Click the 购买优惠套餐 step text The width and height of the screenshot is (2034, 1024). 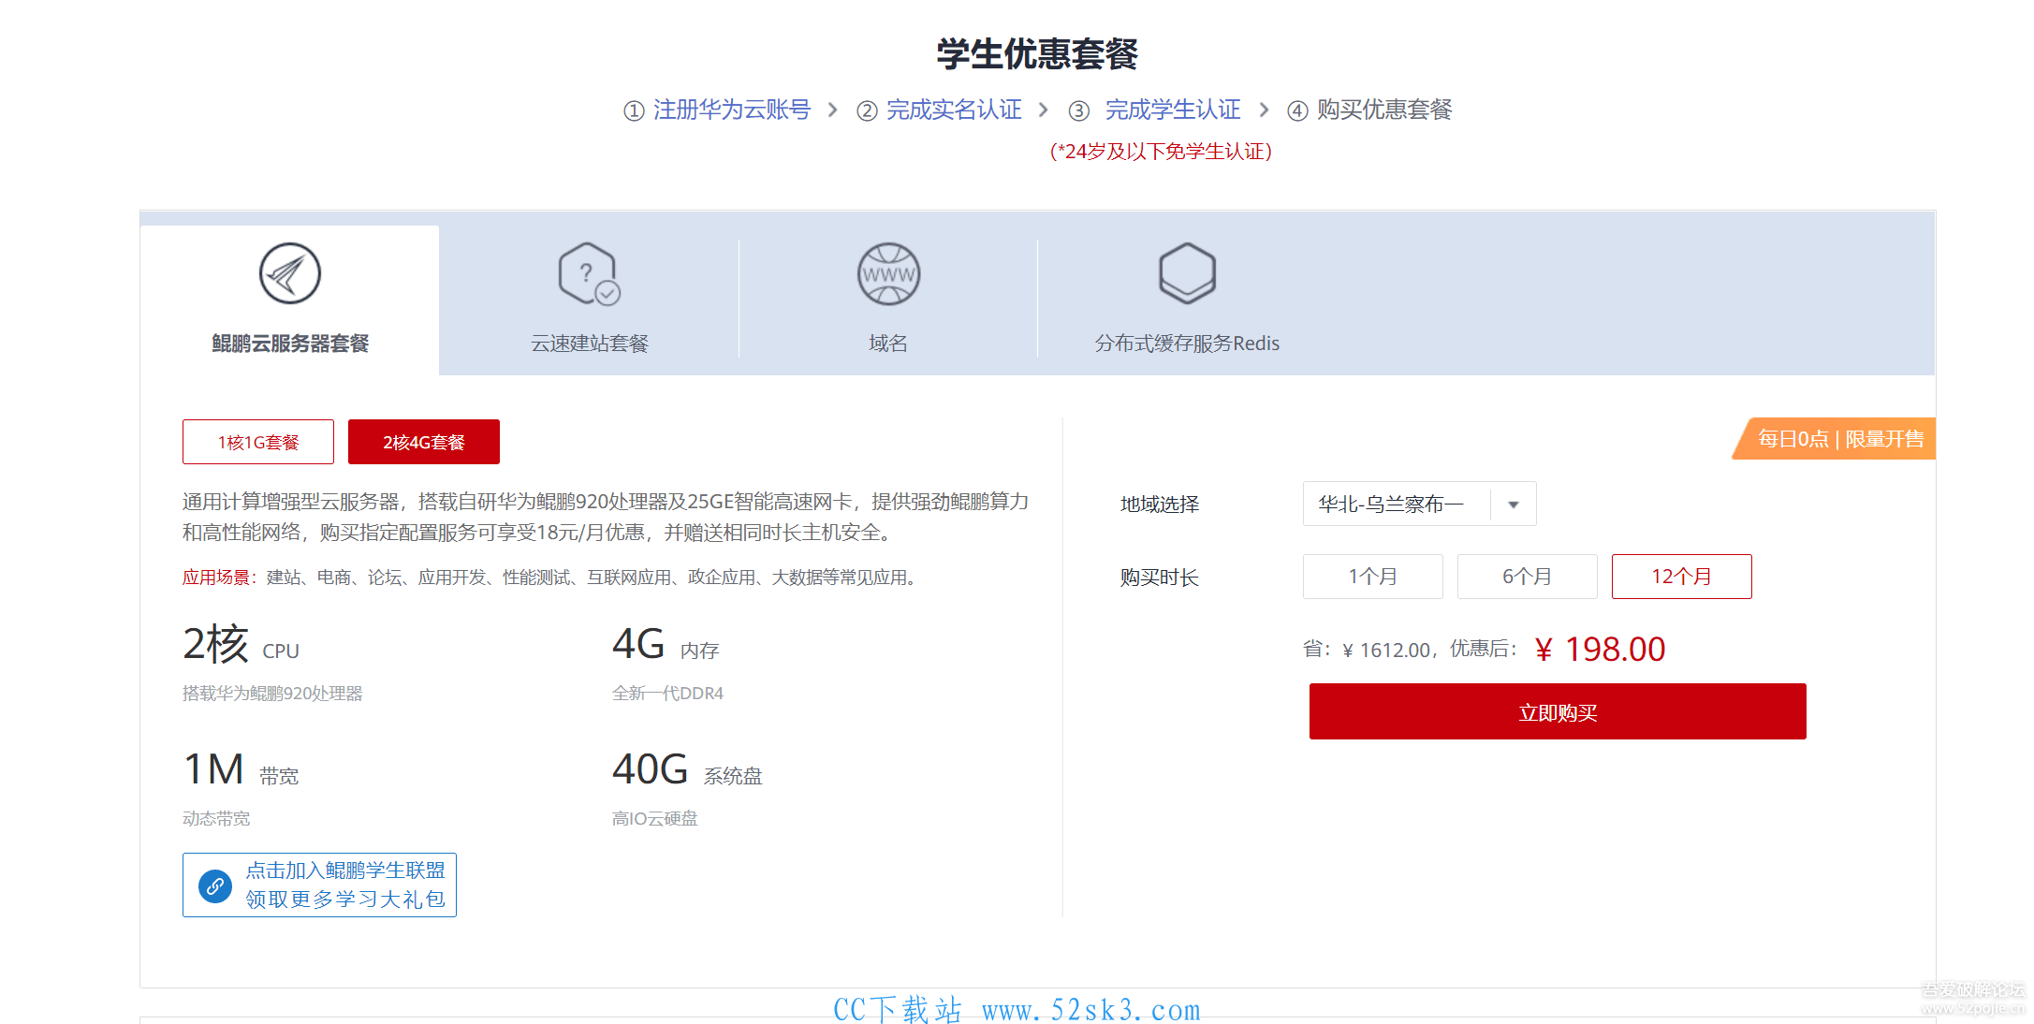tap(1384, 110)
